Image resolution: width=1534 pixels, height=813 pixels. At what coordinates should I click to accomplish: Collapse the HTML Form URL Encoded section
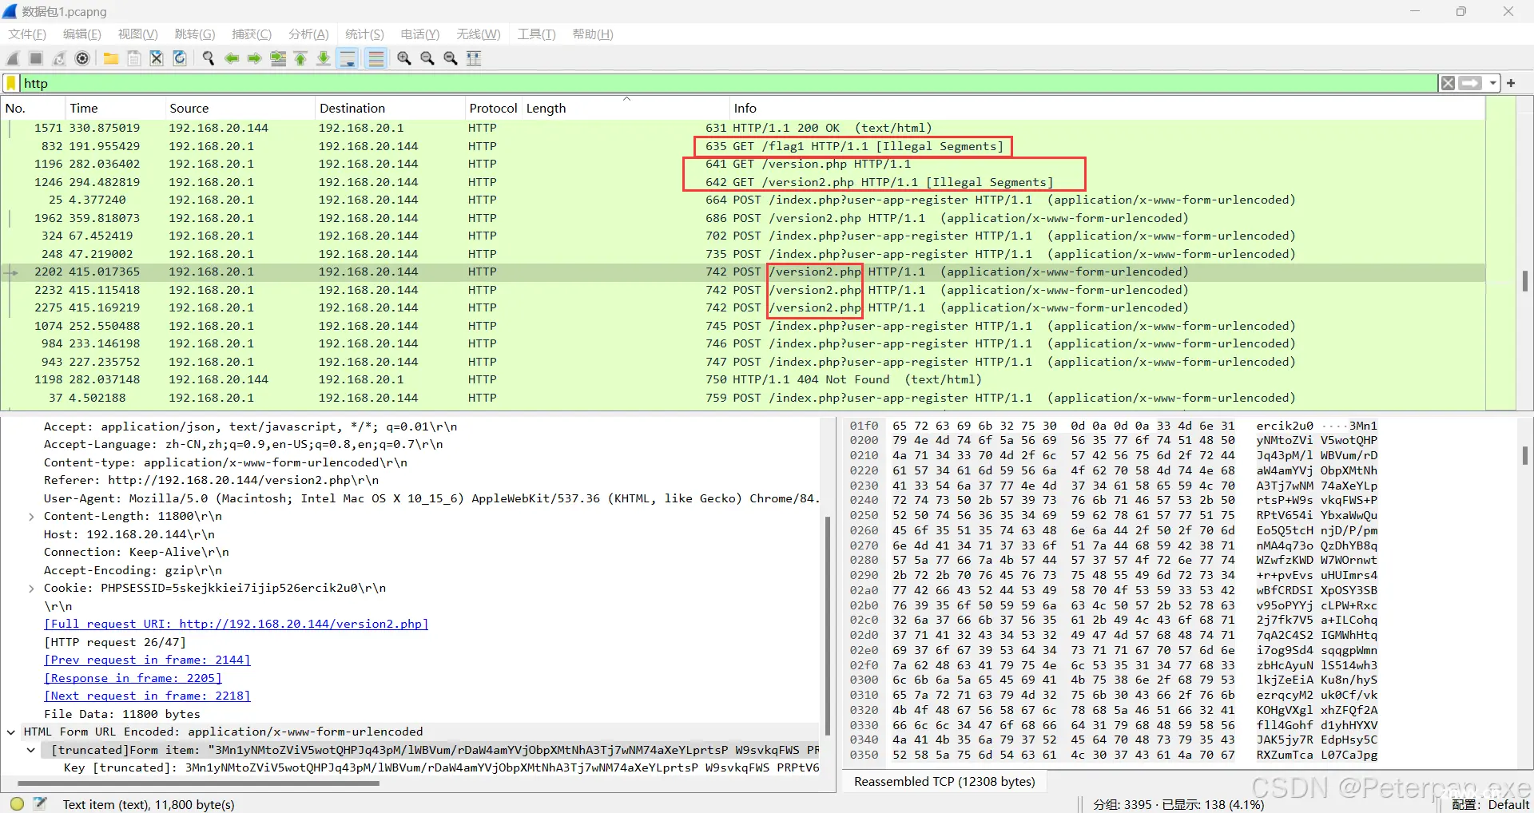point(11,732)
